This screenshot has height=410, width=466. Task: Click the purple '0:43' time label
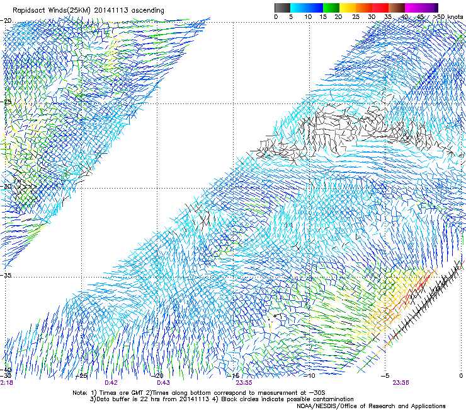(163, 383)
